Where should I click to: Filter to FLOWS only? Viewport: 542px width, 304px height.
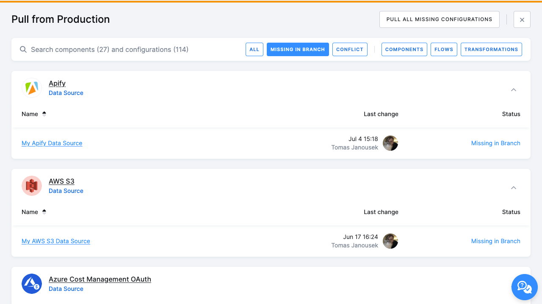point(444,49)
